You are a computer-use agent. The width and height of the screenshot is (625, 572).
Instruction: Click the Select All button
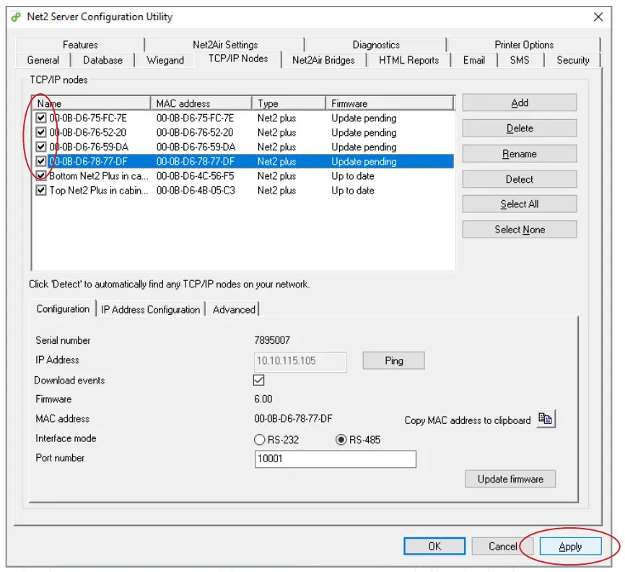tap(520, 204)
